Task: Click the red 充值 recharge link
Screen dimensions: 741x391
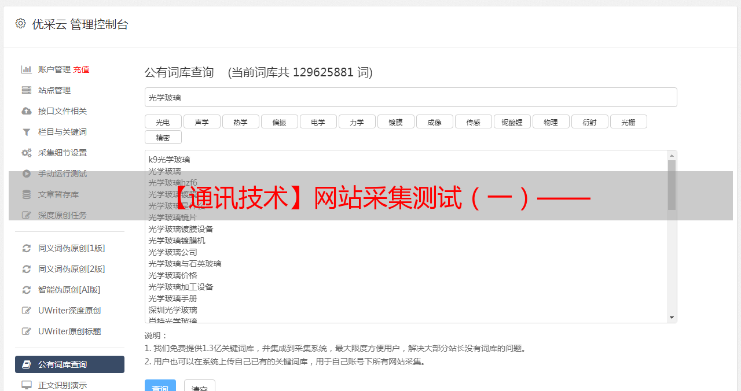Action: [81, 69]
